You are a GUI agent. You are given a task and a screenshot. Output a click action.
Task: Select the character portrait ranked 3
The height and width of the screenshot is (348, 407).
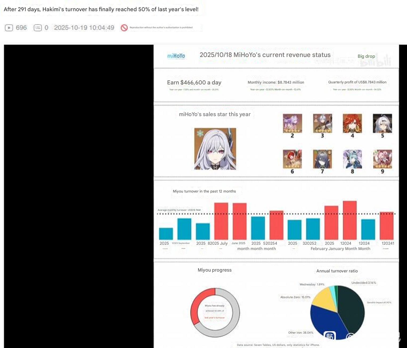[323, 123]
